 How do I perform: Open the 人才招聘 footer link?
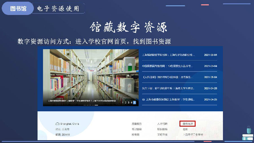(162, 124)
